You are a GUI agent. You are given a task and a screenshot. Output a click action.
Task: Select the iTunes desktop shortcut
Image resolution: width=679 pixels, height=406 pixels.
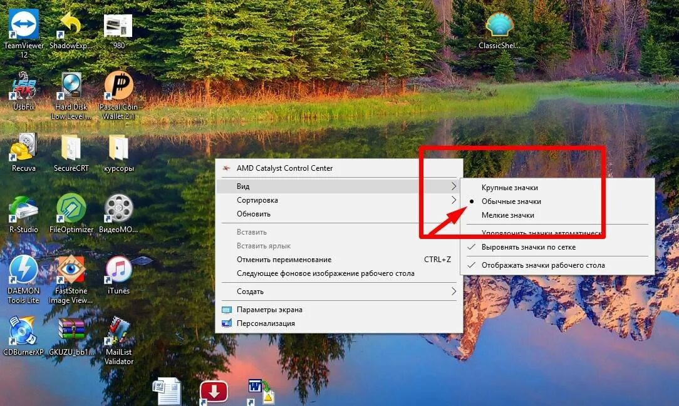(118, 270)
